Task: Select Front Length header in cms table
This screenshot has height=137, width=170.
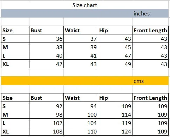Action: [150, 98]
